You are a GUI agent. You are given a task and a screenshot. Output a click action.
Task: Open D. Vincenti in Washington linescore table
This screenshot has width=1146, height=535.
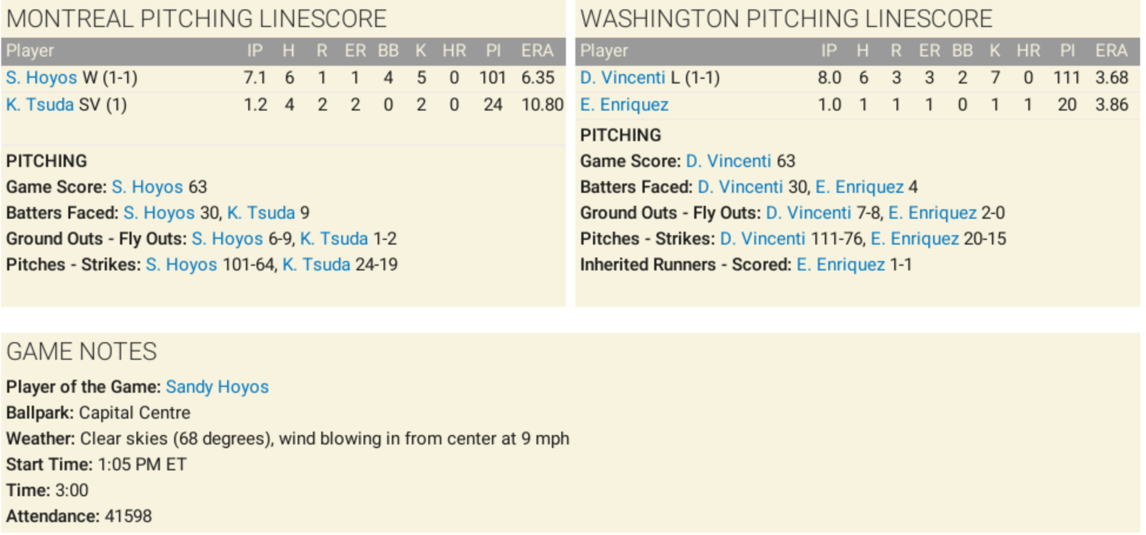click(622, 78)
